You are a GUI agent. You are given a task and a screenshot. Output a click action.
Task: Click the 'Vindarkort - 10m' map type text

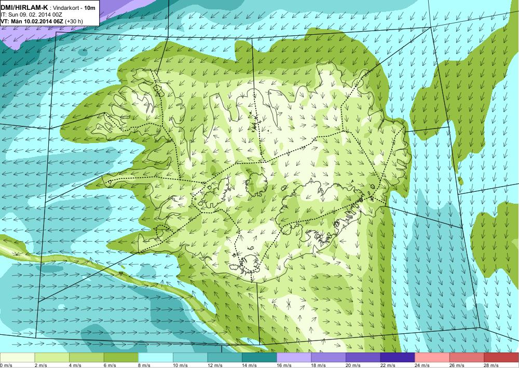pyautogui.click(x=74, y=7)
